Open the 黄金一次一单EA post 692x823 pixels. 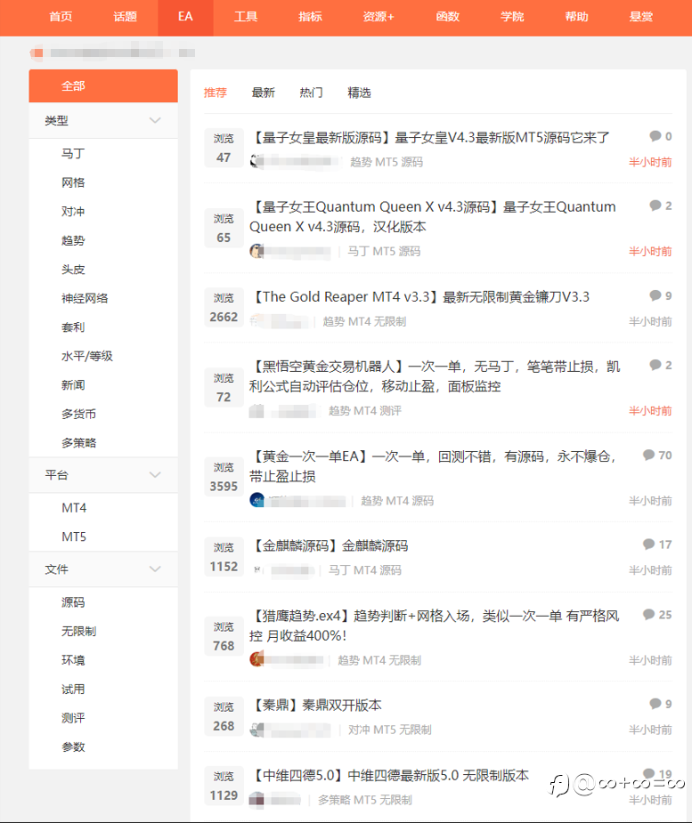(x=433, y=466)
